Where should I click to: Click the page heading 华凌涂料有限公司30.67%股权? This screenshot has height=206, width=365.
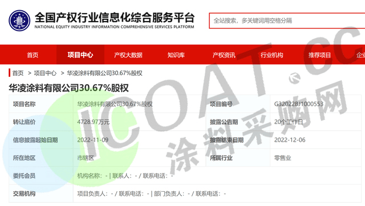click(x=68, y=88)
